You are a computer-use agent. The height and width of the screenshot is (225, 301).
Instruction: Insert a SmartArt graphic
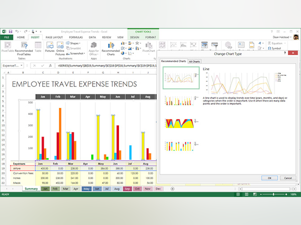73,48
